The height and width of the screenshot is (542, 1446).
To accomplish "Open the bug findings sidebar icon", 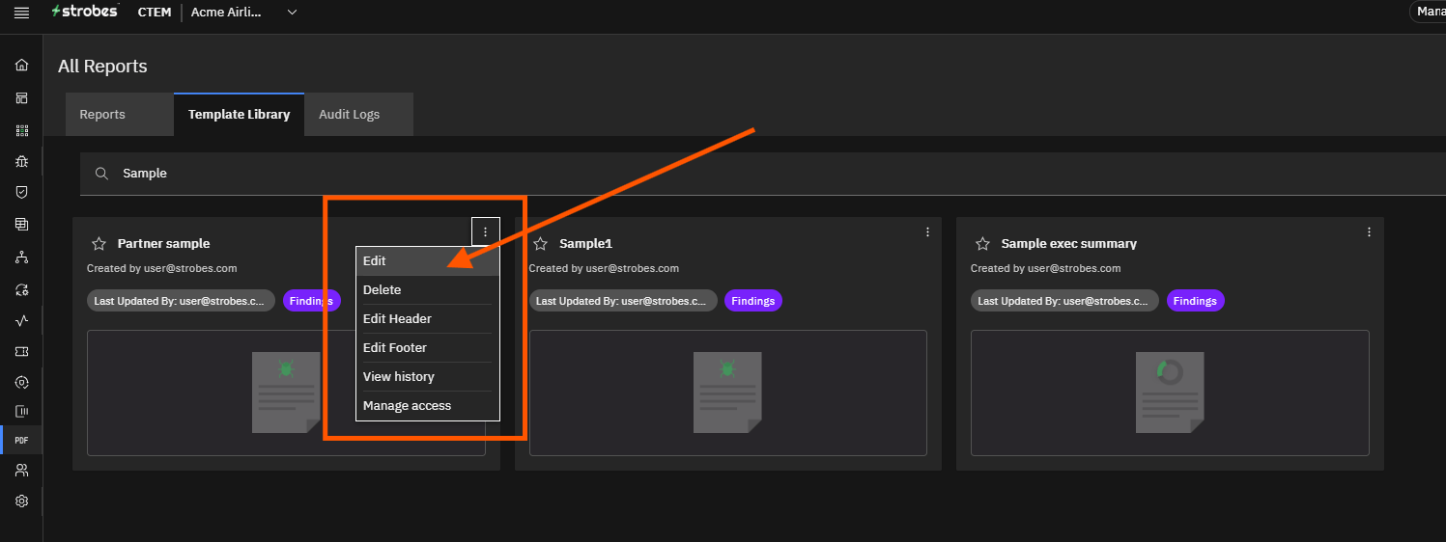I will [21, 161].
